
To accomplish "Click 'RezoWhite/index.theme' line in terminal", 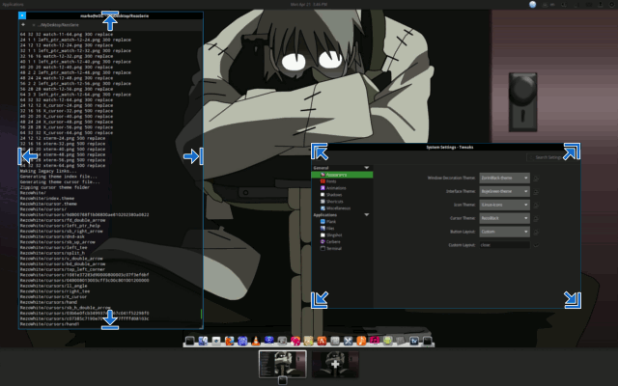I will tap(47, 199).
